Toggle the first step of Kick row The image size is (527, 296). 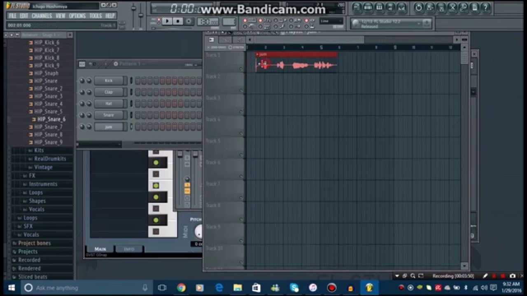(138, 81)
